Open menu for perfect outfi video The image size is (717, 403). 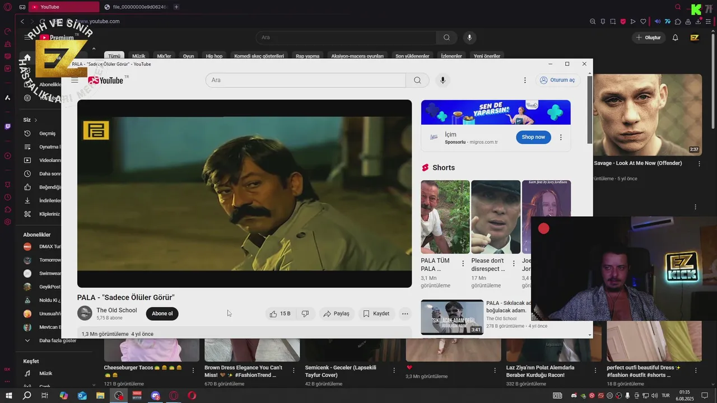696,371
